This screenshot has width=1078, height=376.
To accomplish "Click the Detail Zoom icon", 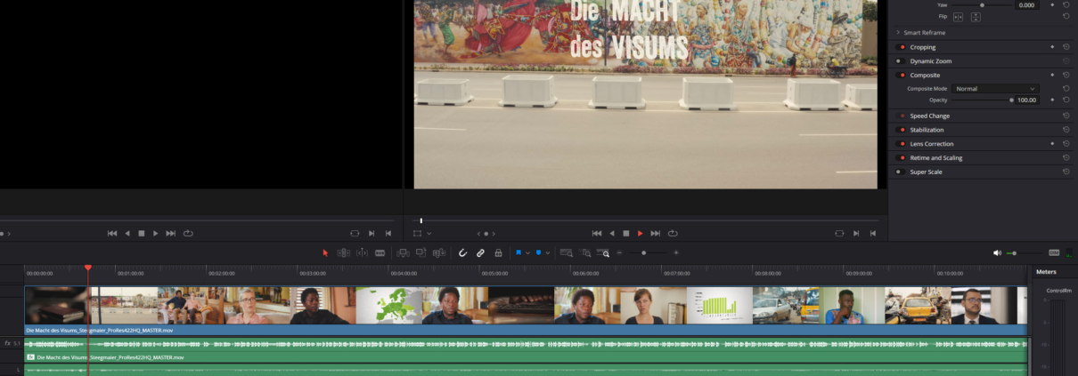I will pos(585,253).
